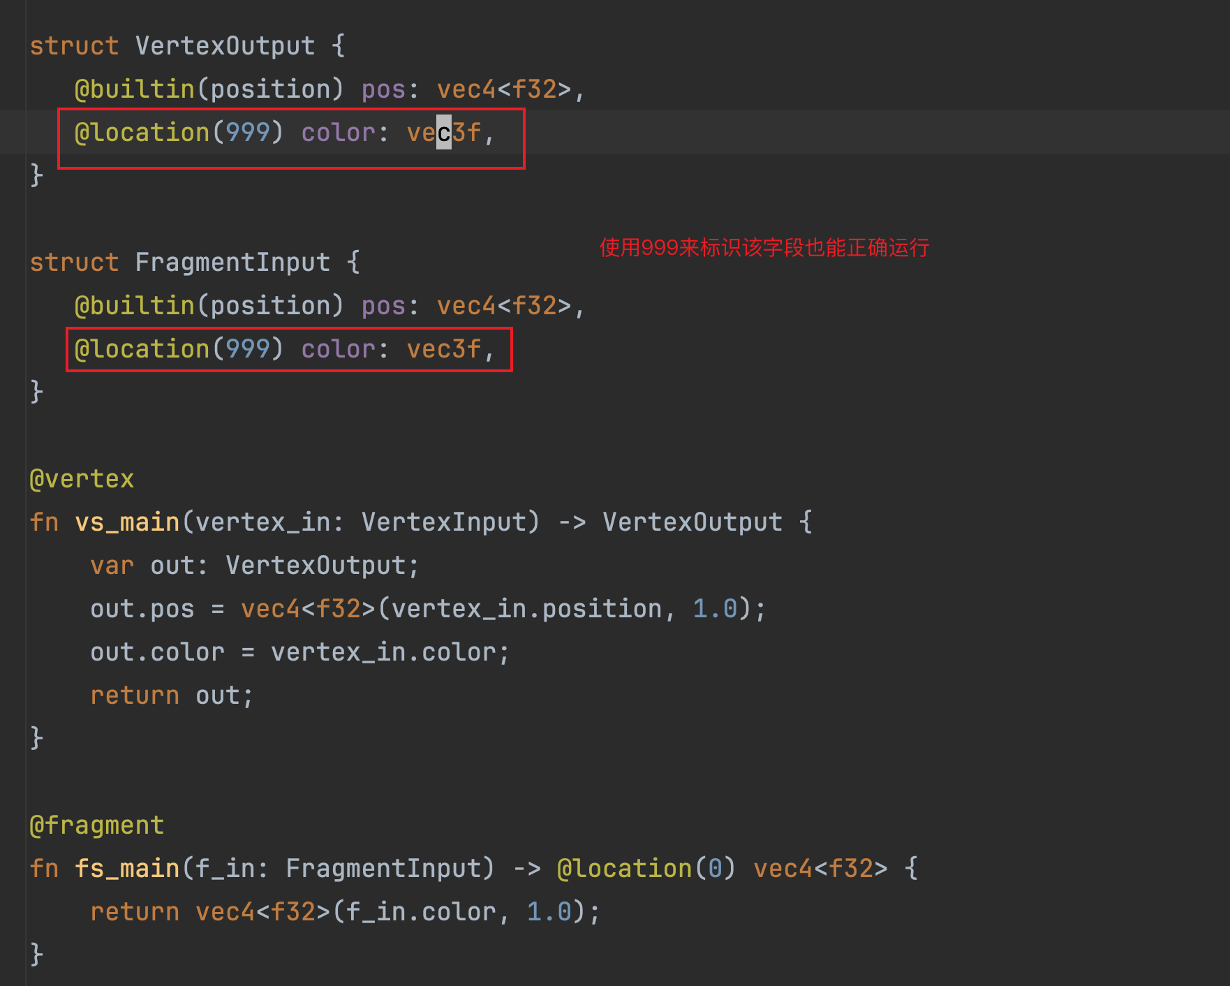Click '@location(0)' return attribute of fs_main
The image size is (1230, 986).
[x=646, y=869]
